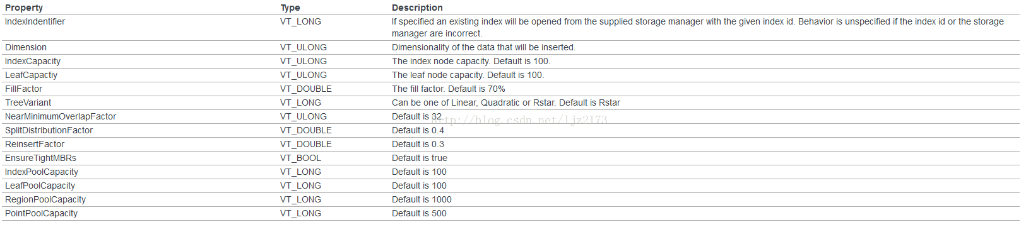Click the Description column header

click(417, 8)
